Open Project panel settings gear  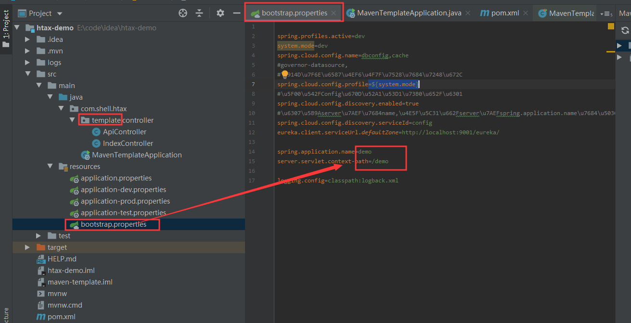click(x=220, y=13)
